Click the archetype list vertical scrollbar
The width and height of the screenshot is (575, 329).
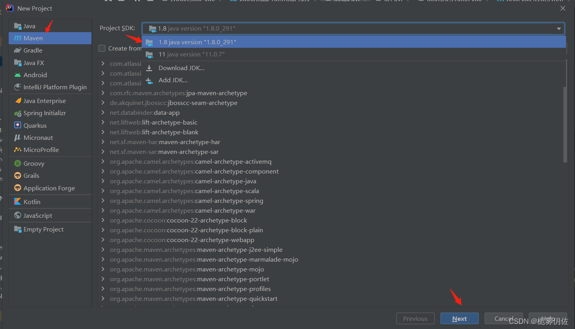(565, 124)
